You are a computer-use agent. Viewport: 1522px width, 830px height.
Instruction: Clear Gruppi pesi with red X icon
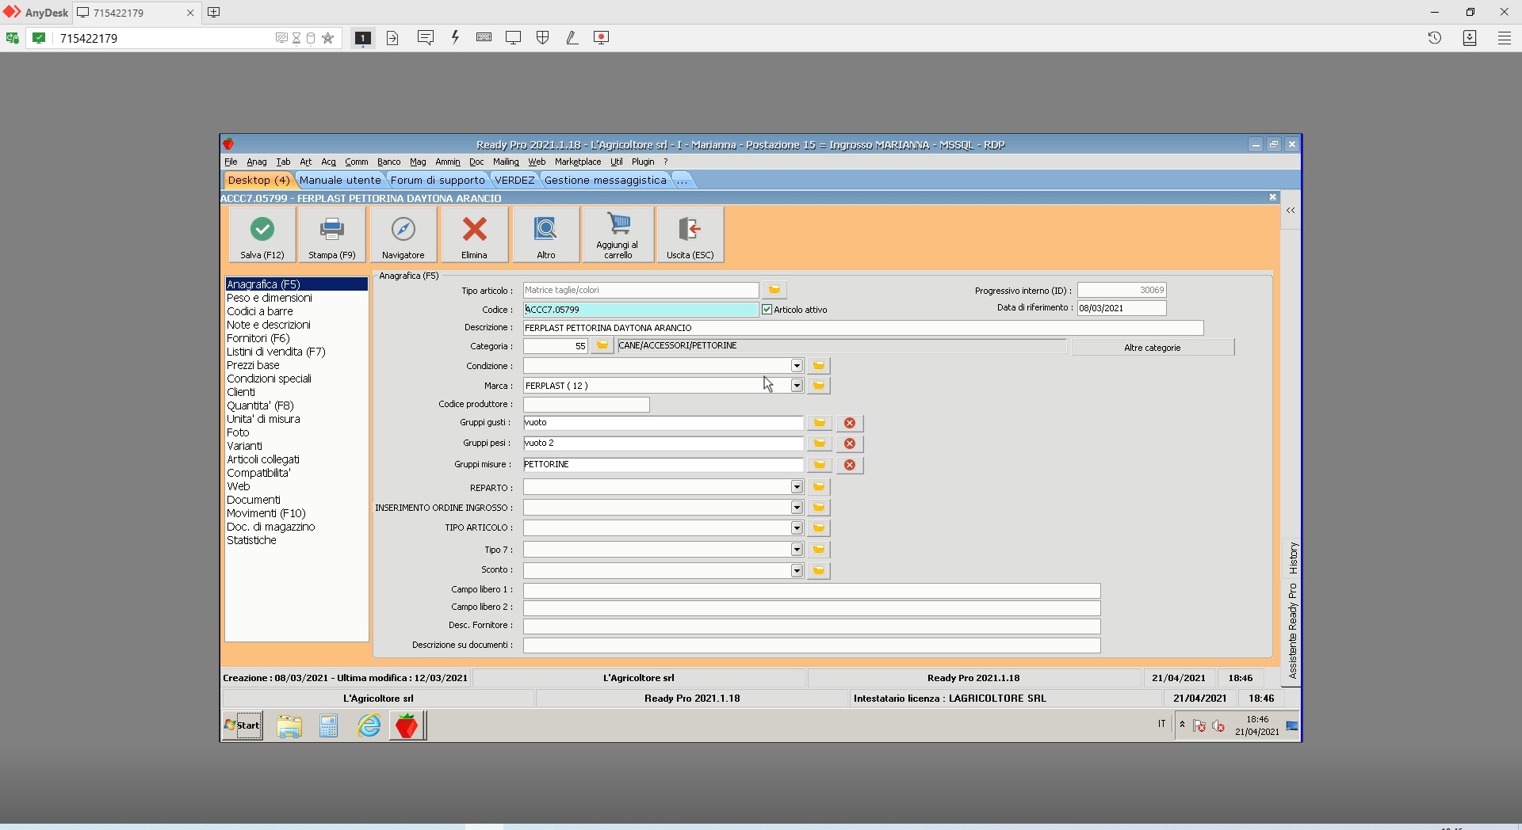[850, 444]
